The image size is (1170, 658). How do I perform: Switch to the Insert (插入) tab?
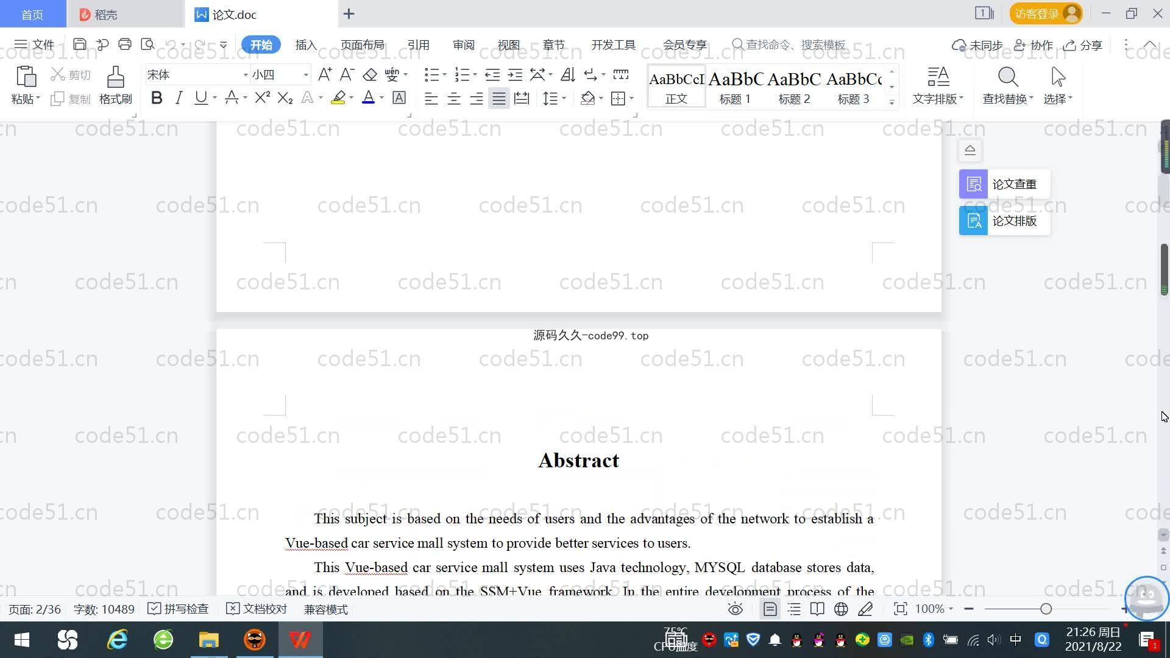point(306,44)
